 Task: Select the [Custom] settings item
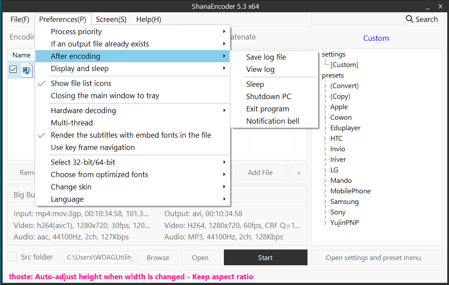(344, 65)
